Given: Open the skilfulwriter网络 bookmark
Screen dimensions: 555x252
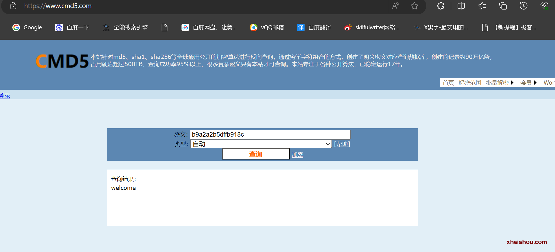Looking at the screenshot, I should pos(372,27).
